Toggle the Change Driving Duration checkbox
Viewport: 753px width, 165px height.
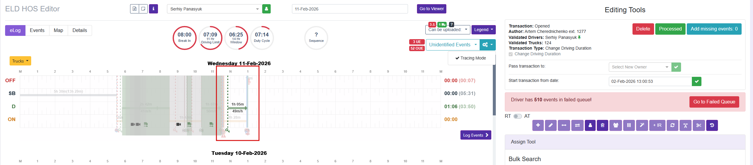[510, 54]
